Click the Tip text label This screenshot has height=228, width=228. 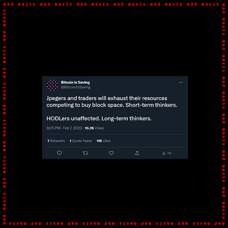tap(169, 153)
